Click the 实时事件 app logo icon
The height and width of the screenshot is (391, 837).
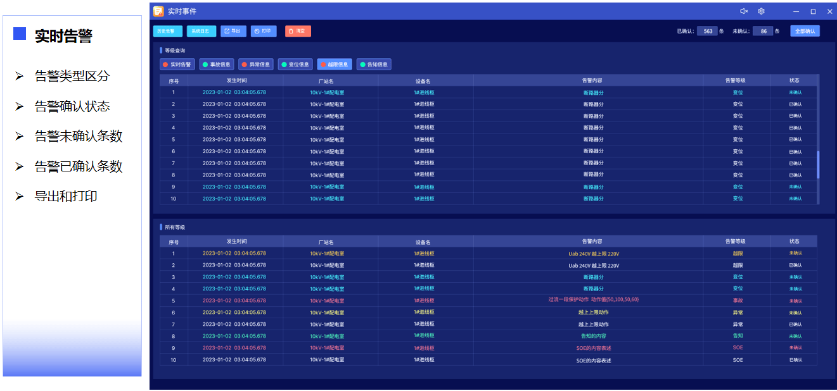[158, 11]
